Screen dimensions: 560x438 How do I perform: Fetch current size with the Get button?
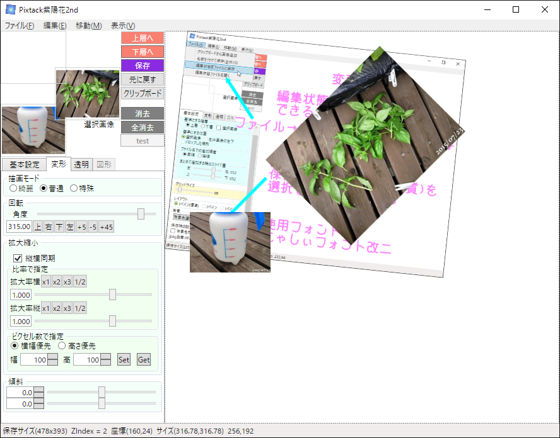click(144, 359)
